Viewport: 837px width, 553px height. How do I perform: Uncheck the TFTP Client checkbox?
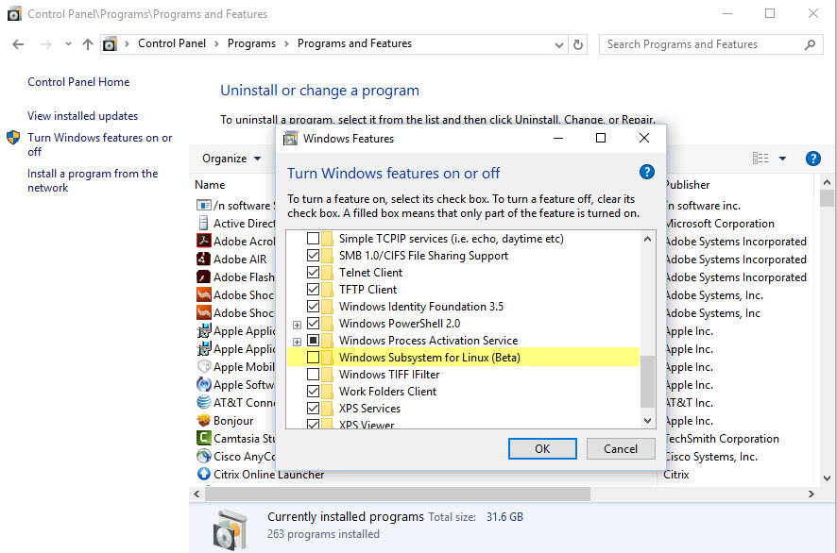click(314, 290)
